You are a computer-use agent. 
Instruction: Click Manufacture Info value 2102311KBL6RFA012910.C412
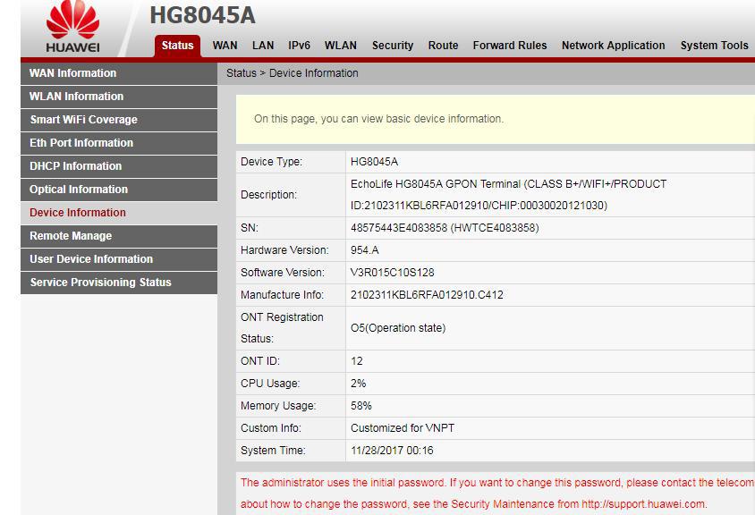click(x=427, y=295)
